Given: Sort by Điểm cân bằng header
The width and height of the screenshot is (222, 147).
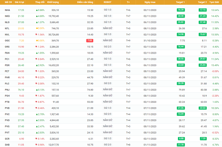Looking at the screenshot, I should [x=85, y=2].
